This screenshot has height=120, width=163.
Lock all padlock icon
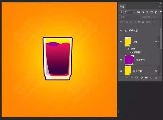(143, 22)
